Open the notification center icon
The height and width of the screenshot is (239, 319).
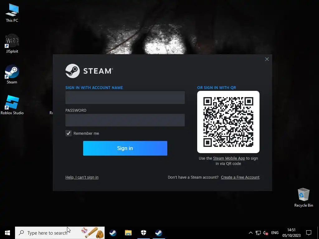pyautogui.click(x=309, y=233)
